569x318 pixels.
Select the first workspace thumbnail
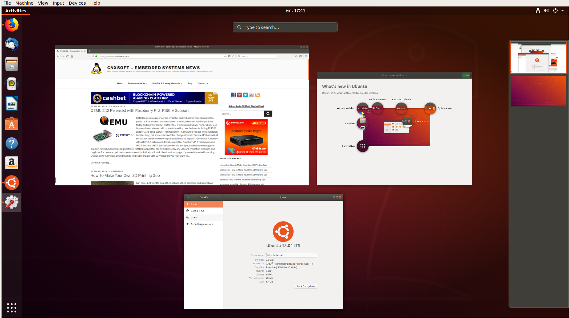[x=538, y=58]
